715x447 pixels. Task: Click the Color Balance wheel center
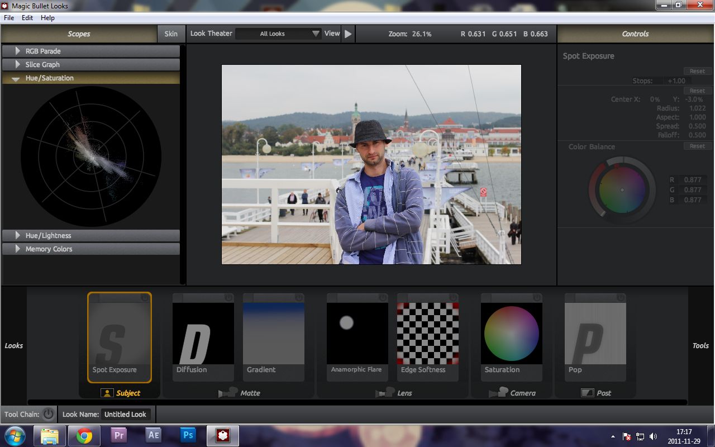[622, 190]
